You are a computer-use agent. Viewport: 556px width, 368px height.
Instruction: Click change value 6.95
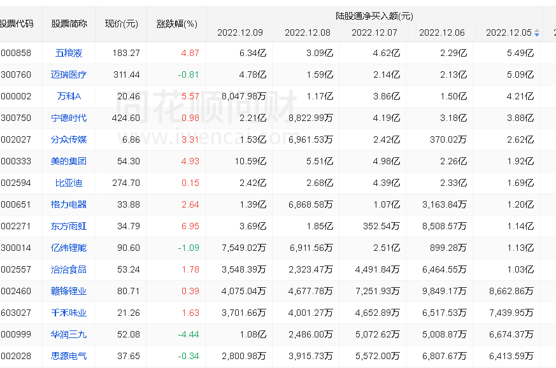tap(190, 226)
